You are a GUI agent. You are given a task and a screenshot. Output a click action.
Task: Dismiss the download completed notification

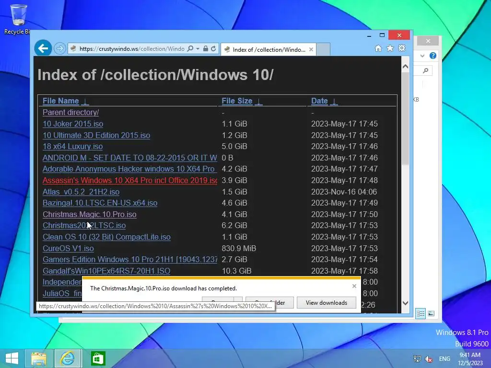click(354, 286)
